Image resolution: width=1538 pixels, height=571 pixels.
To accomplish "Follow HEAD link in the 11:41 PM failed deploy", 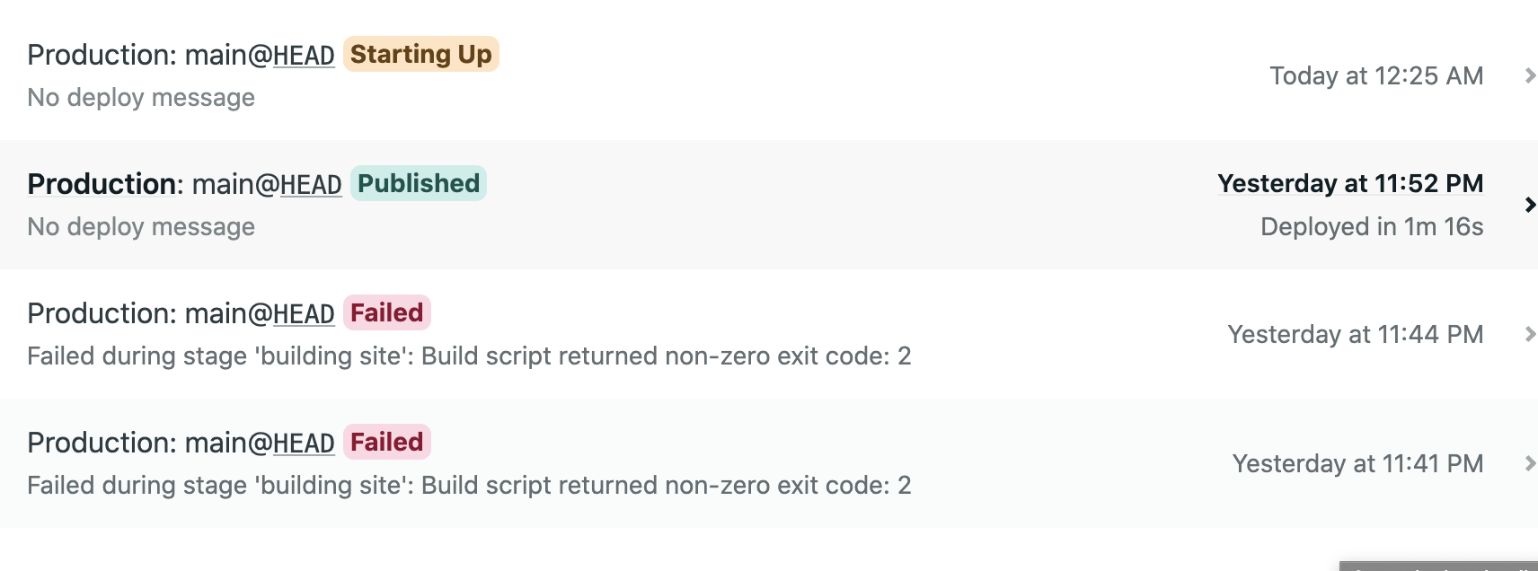I will [304, 444].
